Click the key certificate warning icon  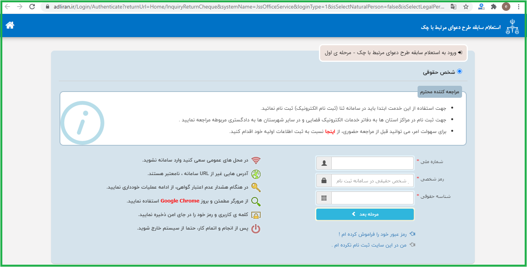pos(256,187)
